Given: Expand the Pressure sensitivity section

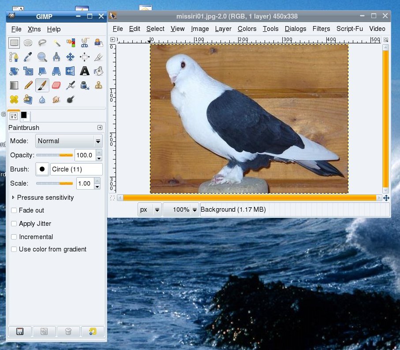Looking at the screenshot, I should tap(13, 198).
